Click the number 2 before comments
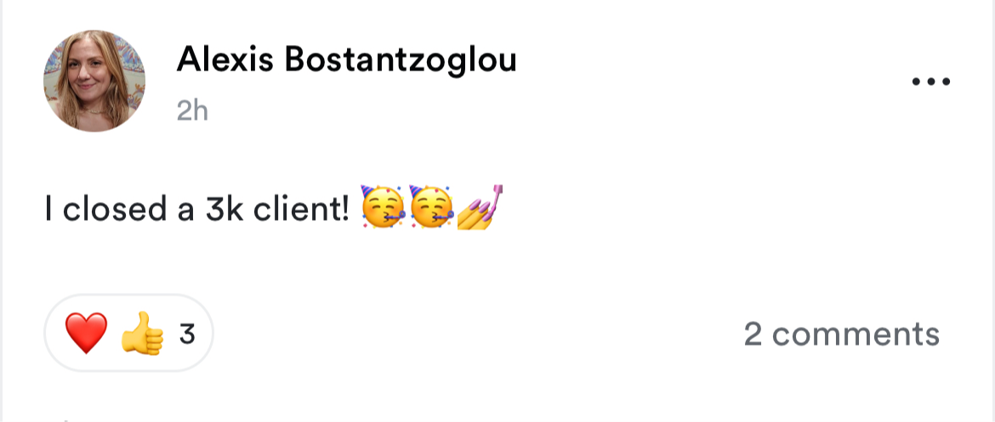The image size is (995, 422). (753, 334)
